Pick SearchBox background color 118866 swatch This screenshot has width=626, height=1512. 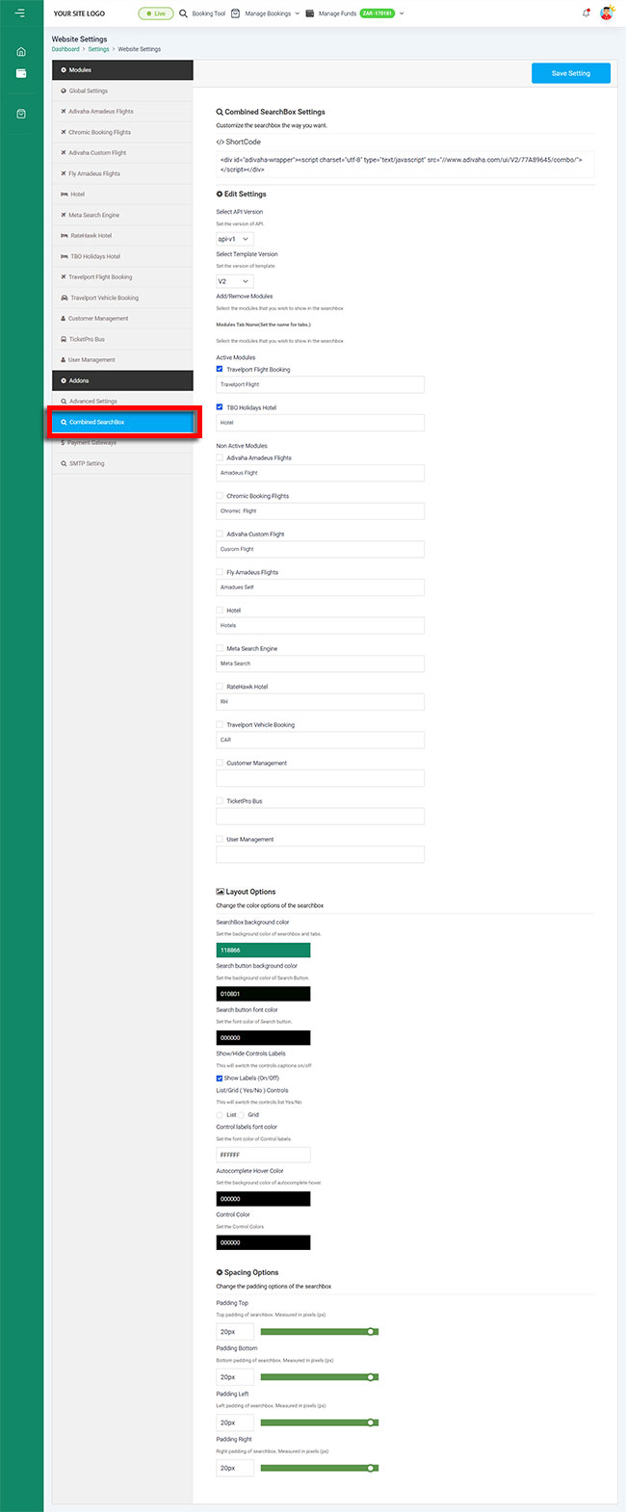263,950
